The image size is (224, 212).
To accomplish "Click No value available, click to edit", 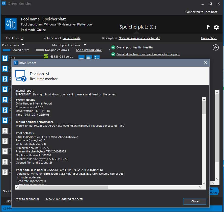I will click(x=139, y=38).
